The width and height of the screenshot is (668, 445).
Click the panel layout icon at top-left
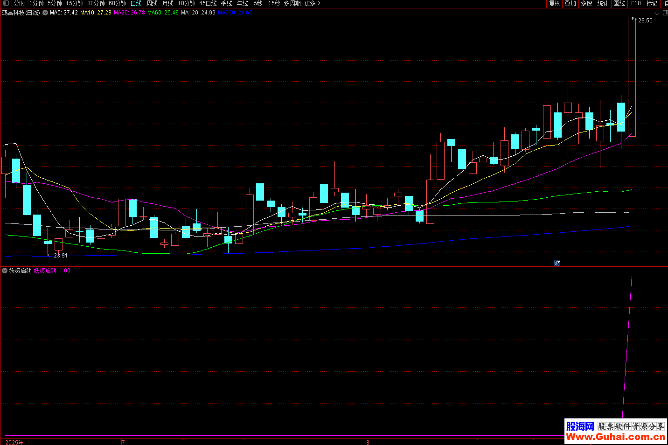6,3
